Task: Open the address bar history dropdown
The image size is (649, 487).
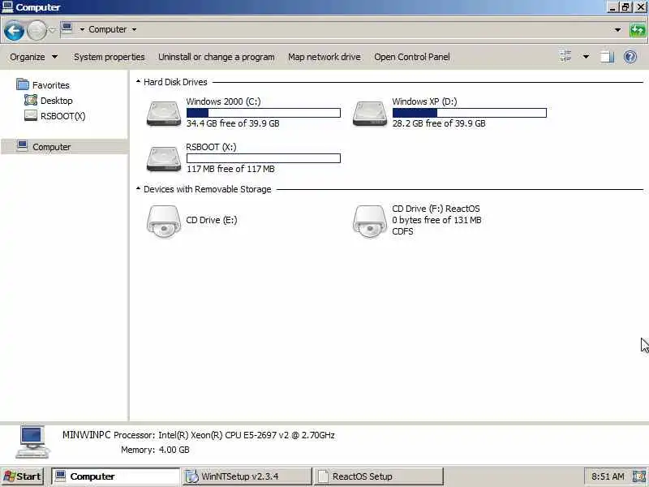Action: pos(617,30)
